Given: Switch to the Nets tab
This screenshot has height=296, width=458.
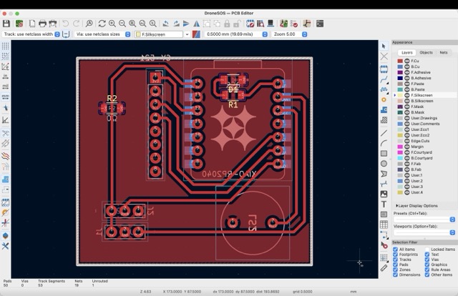Looking at the screenshot, I should [x=444, y=52].
